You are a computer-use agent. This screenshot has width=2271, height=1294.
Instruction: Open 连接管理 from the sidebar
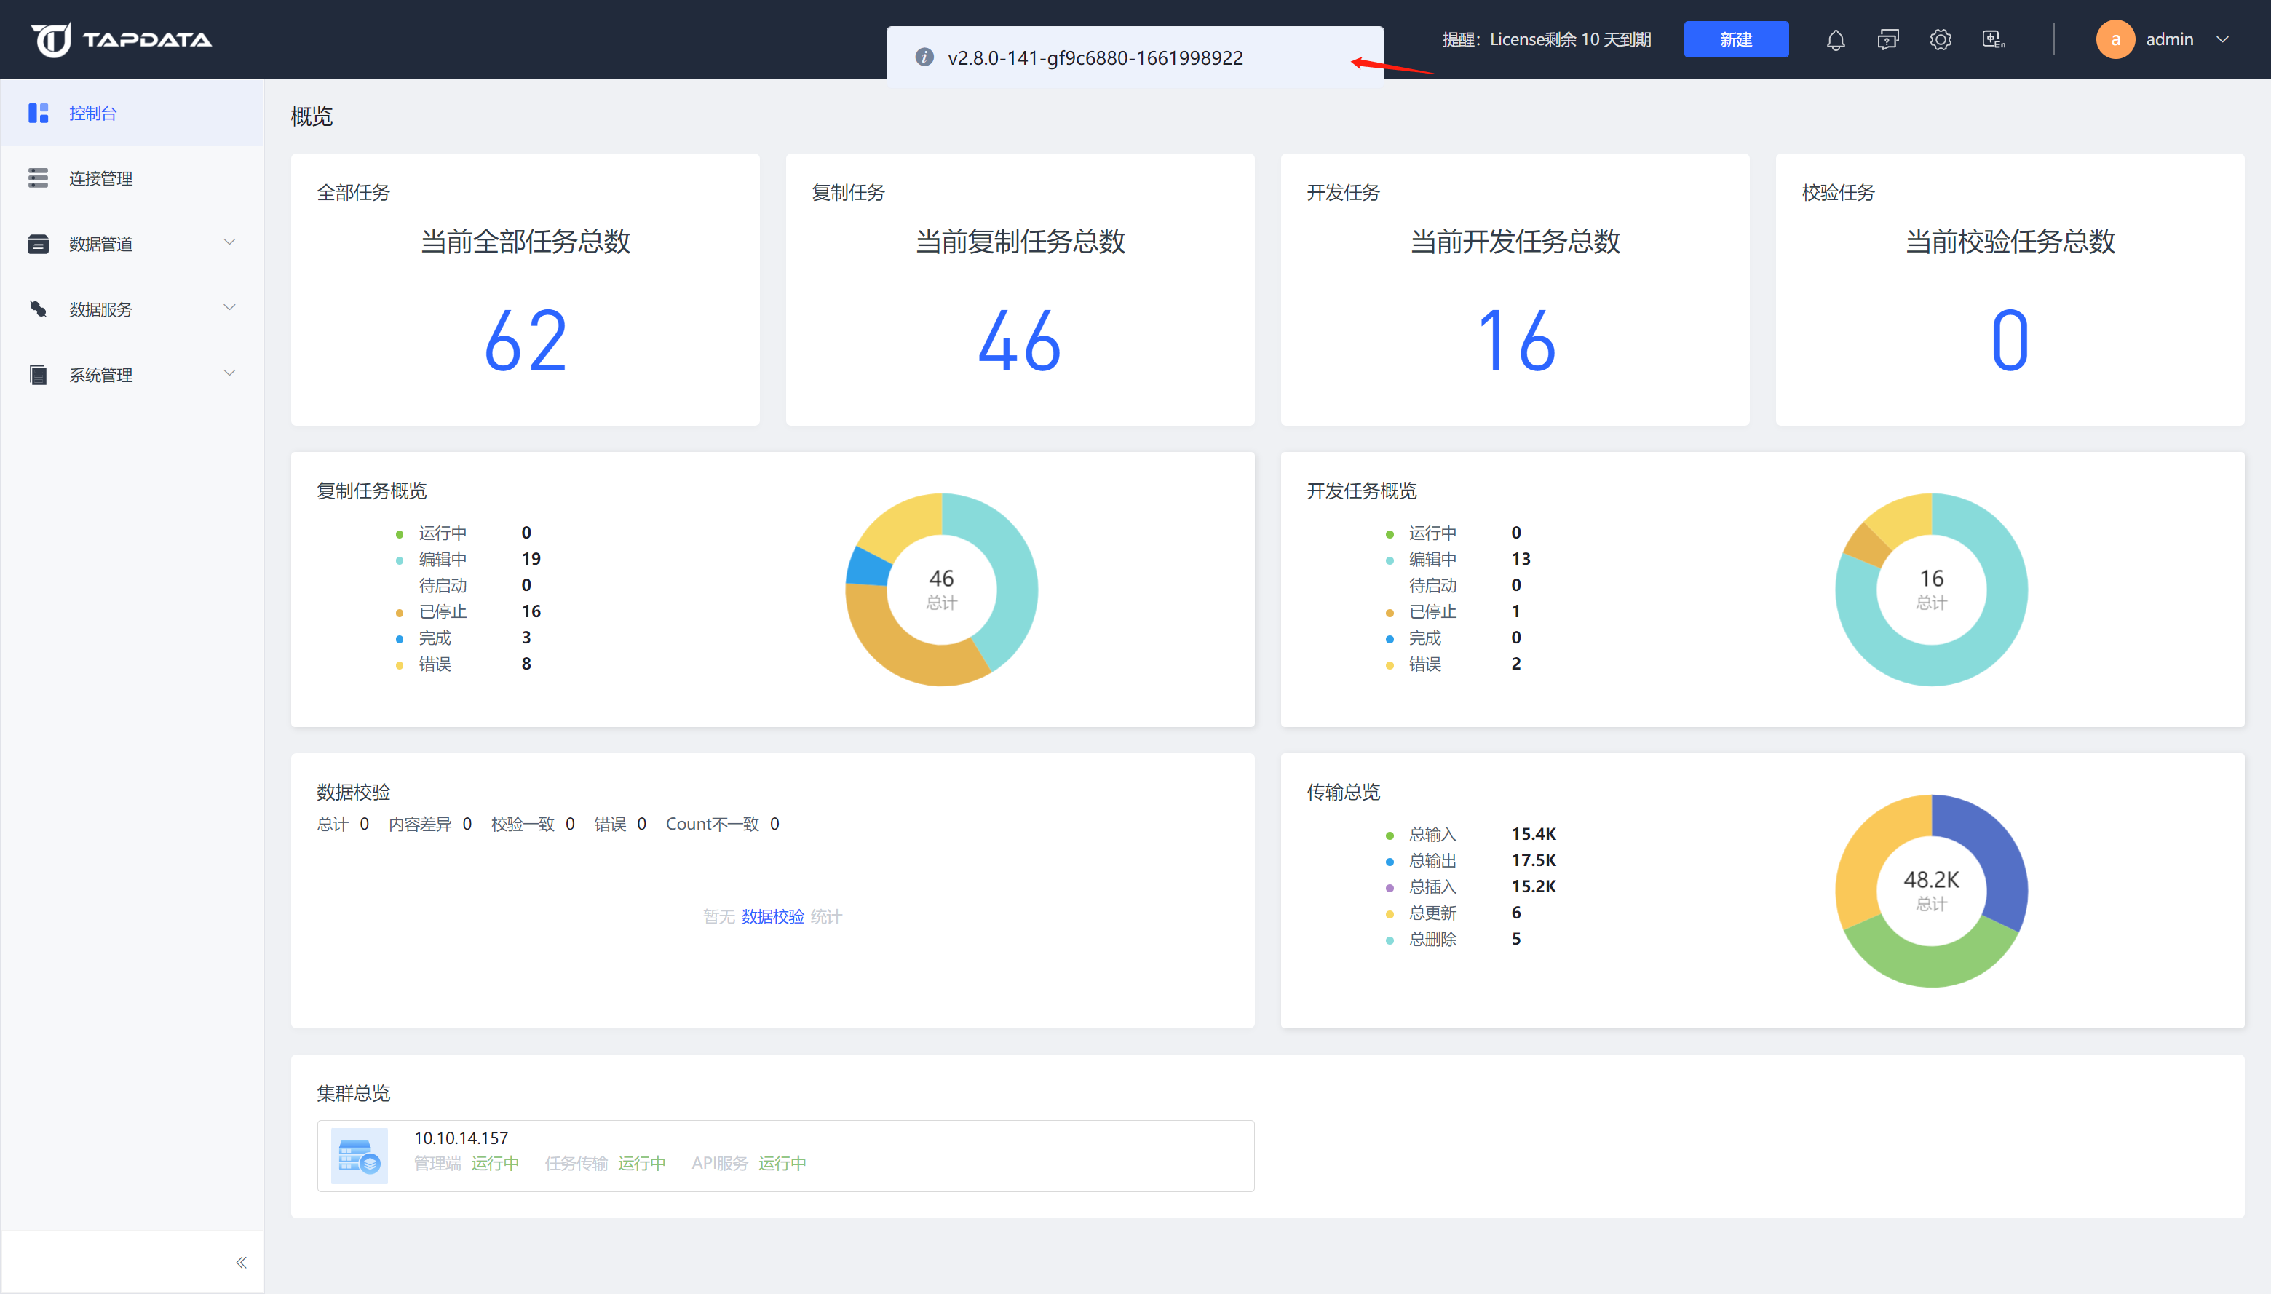(100, 178)
